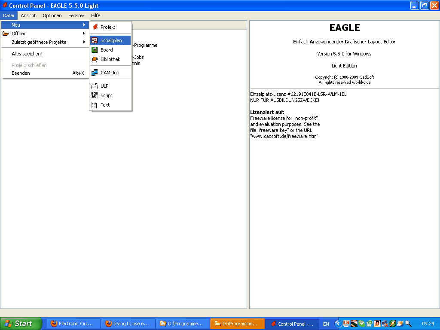Click the Projekt icon in the Neu submenu
Image resolution: width=440 pixels, height=330 pixels.
click(x=95, y=27)
